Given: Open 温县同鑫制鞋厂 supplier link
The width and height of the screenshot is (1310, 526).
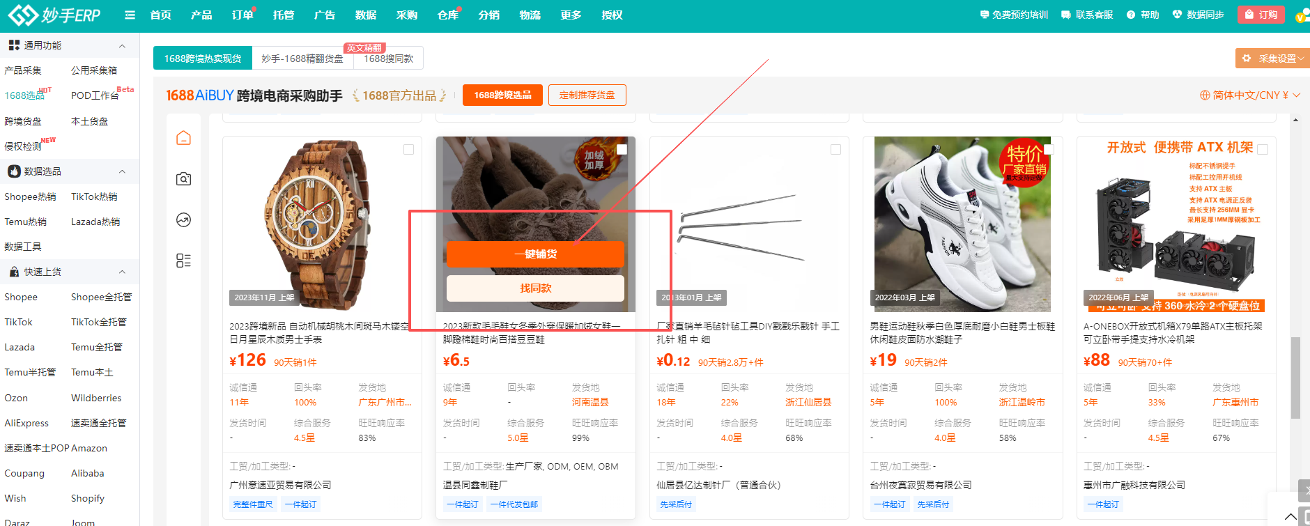Looking at the screenshot, I should click(x=475, y=485).
